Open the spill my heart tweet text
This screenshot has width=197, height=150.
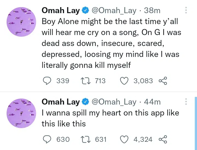point(109,118)
